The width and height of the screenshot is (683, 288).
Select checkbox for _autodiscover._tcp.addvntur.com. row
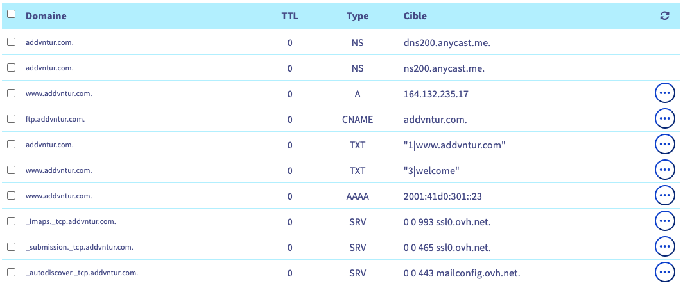pyautogui.click(x=11, y=272)
